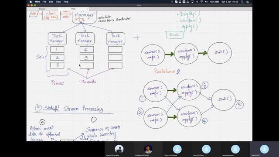Image resolution: width=279 pixels, height=157 pixels.
Task: Open Control Center list icon in menu bar
Action: pyautogui.click(x=247, y=2)
